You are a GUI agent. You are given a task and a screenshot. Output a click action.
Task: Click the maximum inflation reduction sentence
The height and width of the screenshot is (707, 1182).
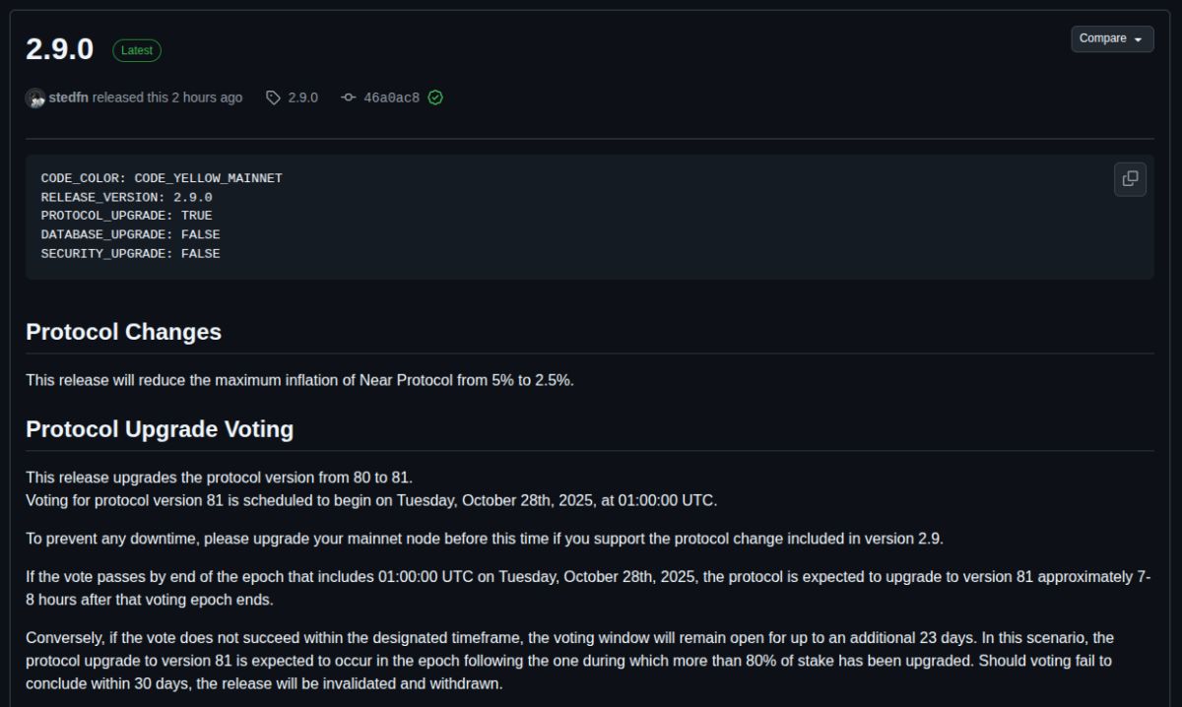click(x=299, y=380)
